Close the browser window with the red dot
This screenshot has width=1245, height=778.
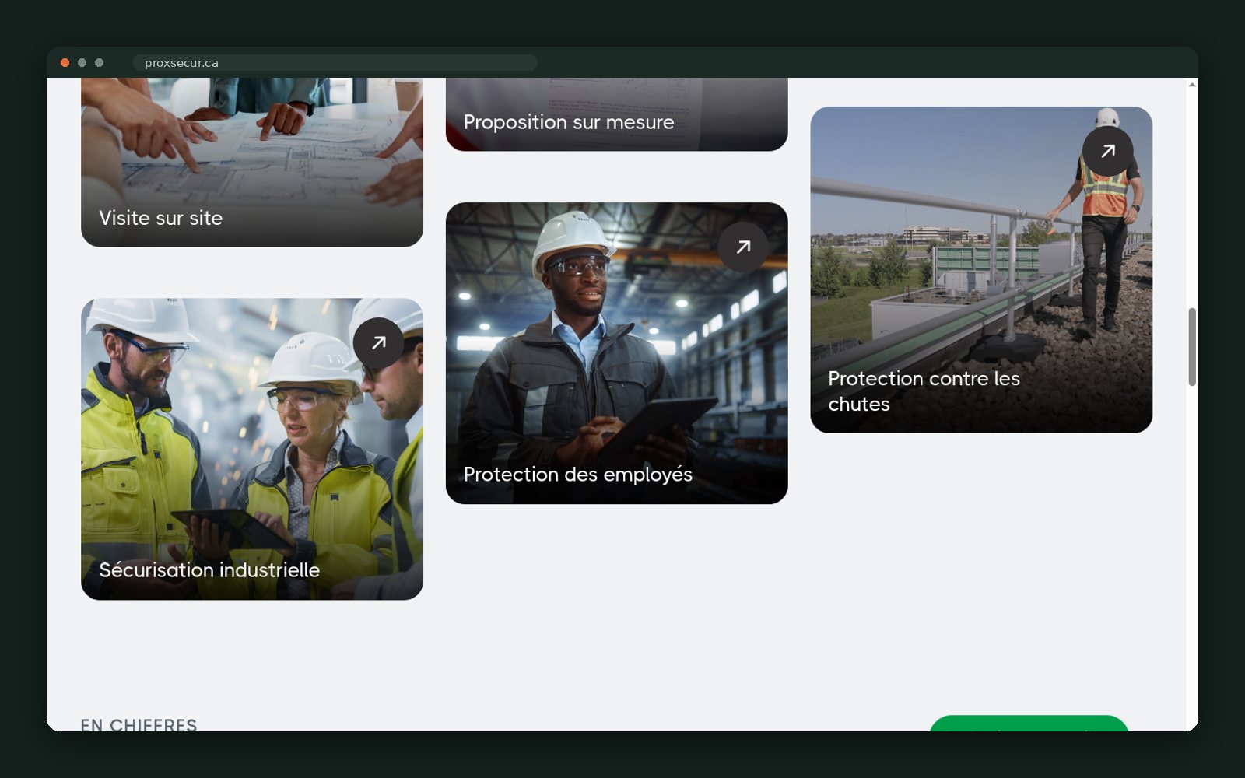65,63
